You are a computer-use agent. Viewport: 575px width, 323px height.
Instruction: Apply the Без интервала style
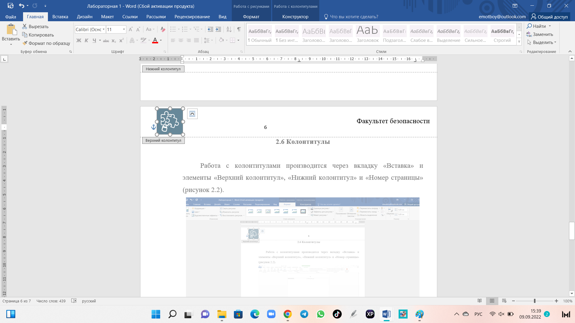[x=287, y=35]
